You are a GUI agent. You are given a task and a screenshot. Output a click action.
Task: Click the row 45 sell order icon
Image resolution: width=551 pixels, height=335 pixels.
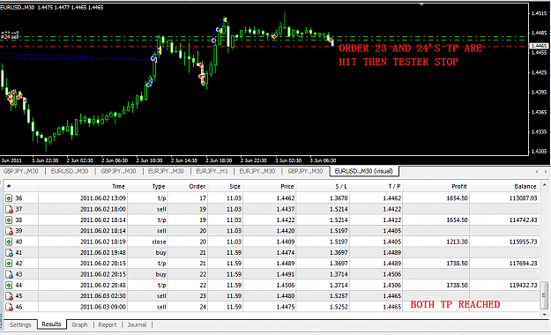pos(9,296)
